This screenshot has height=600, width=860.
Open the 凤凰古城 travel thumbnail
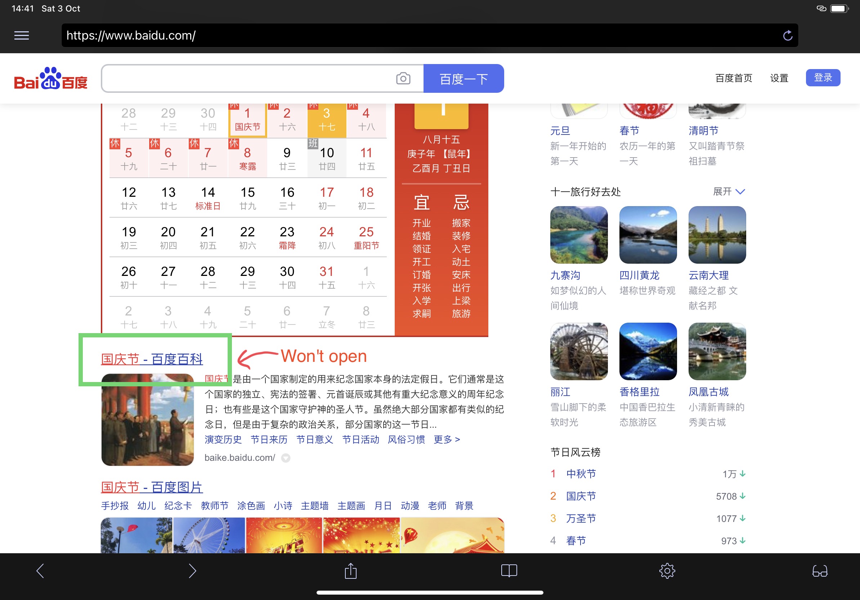point(717,351)
